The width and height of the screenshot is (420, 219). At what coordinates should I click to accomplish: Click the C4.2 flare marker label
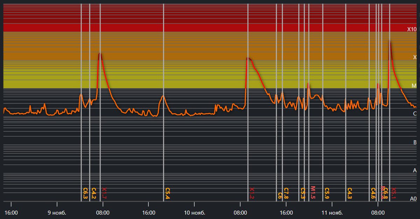point(93,193)
